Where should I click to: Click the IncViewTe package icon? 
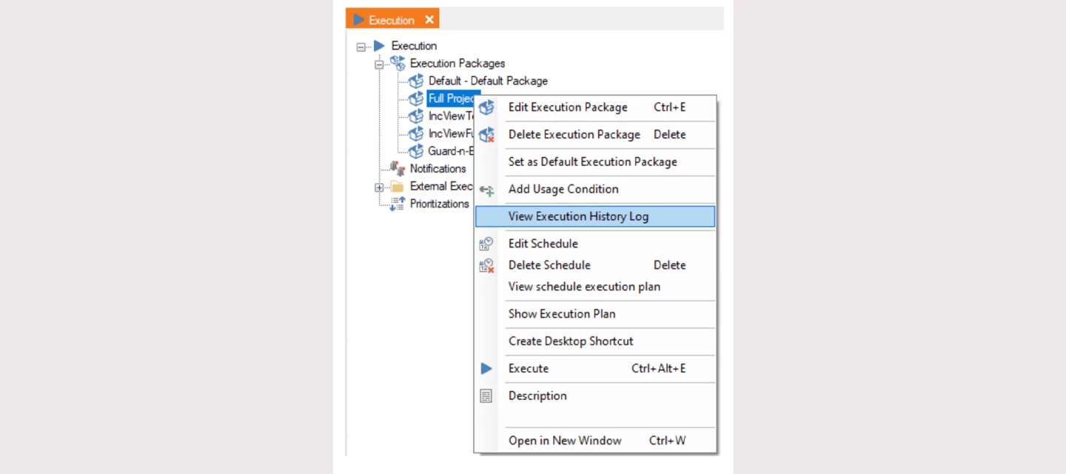tap(416, 116)
